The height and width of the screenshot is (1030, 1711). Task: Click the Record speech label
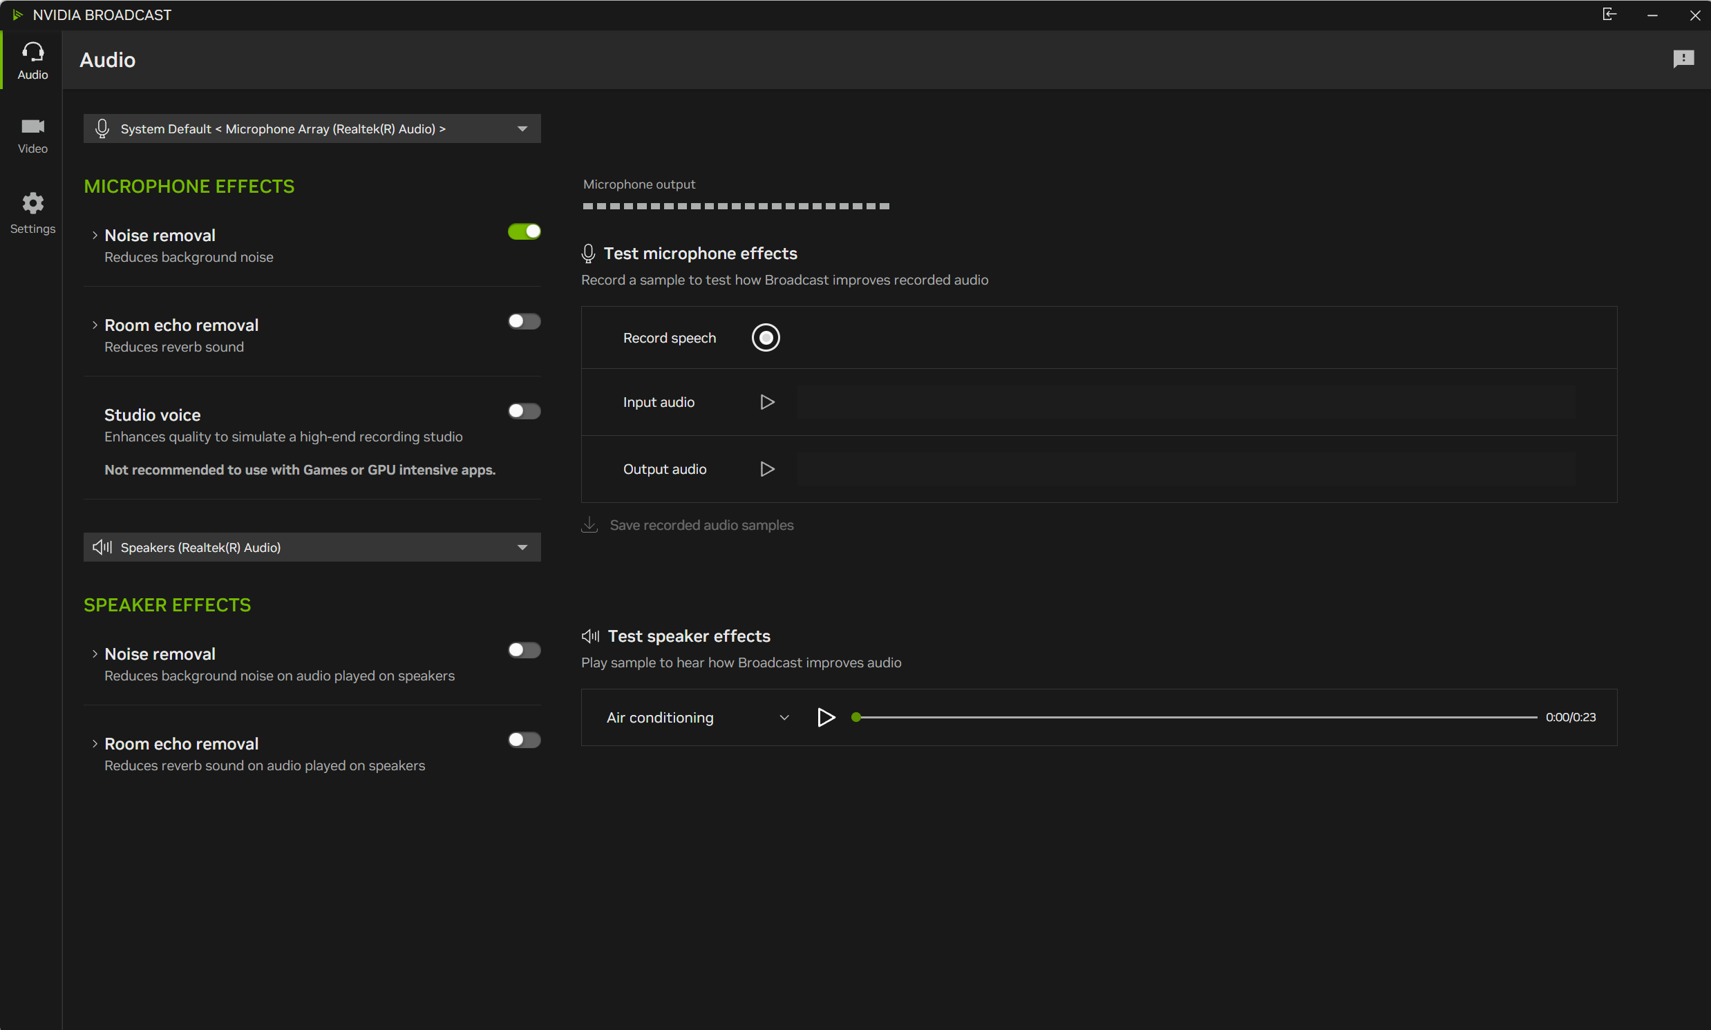669,338
